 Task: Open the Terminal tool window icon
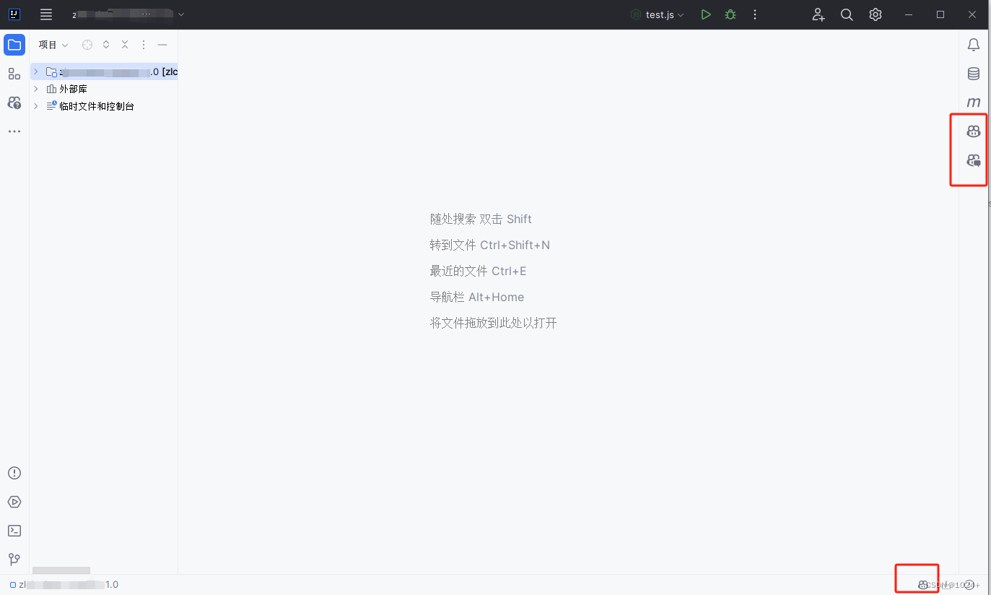click(14, 531)
